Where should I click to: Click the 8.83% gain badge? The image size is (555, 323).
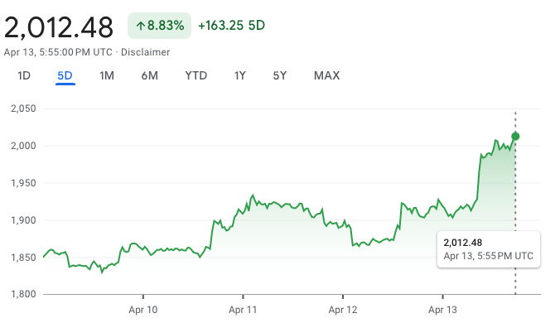point(159,26)
